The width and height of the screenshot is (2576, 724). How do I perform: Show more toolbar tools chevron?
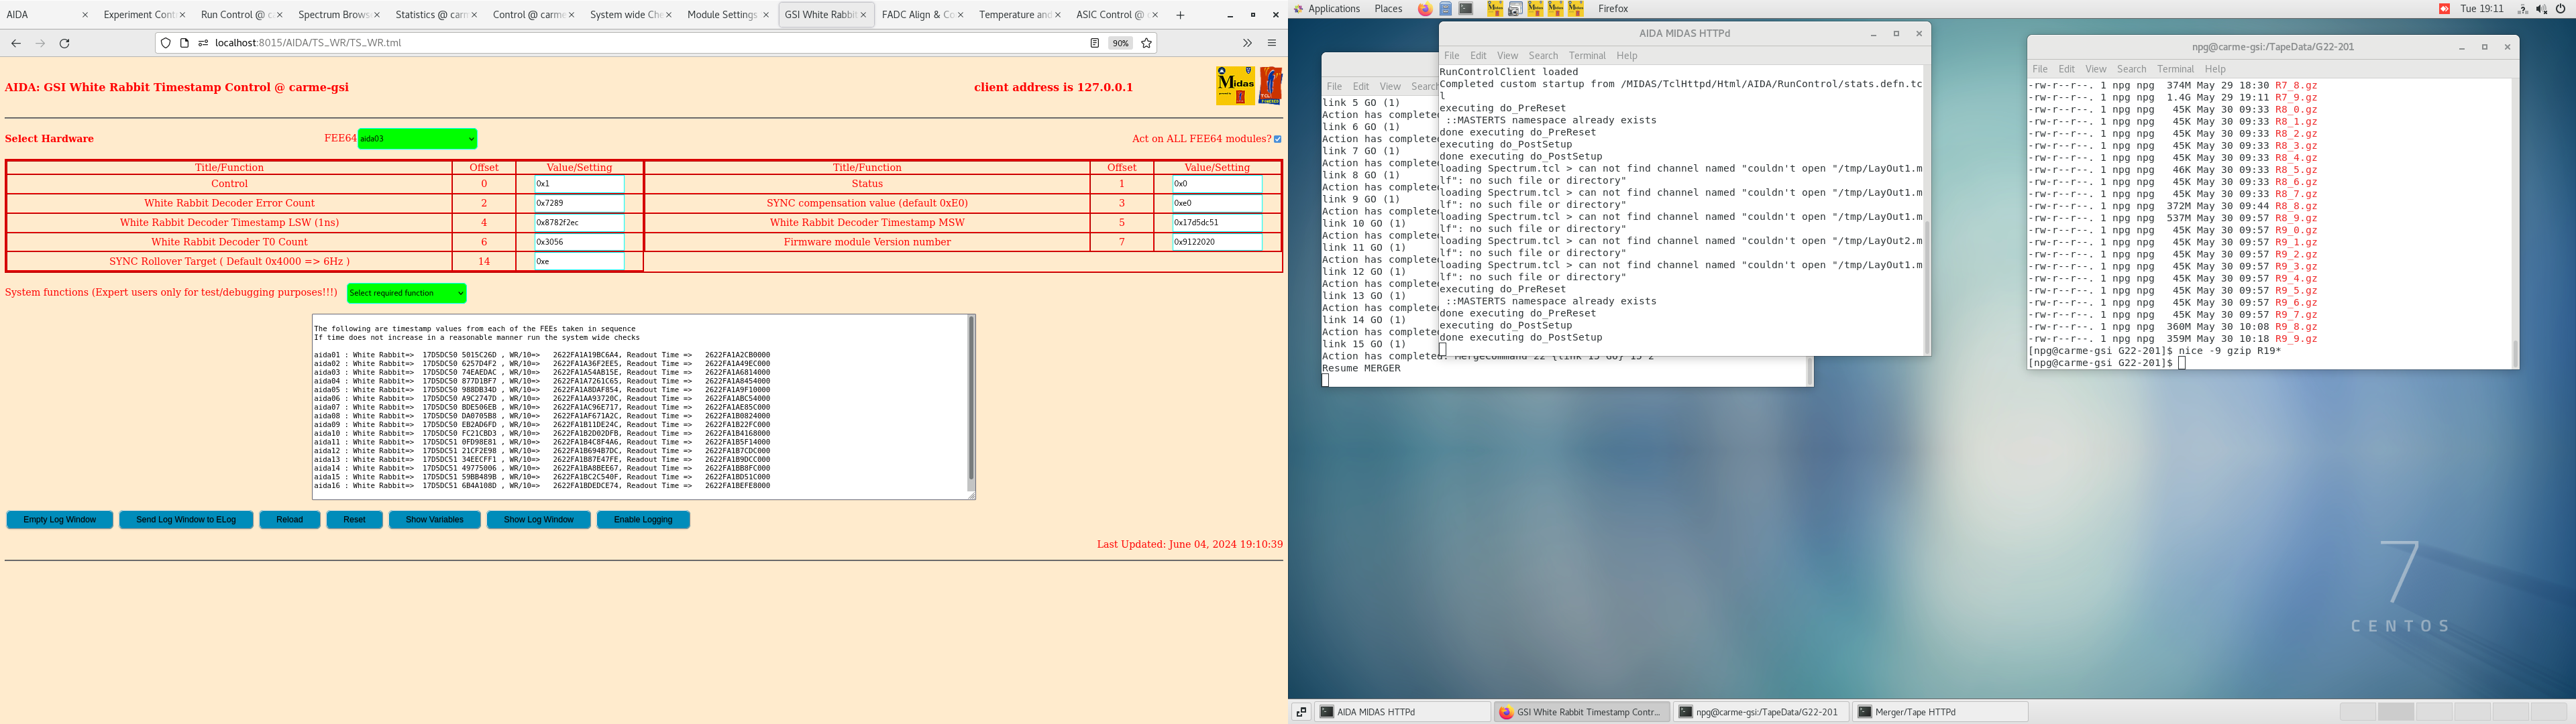coord(1247,43)
